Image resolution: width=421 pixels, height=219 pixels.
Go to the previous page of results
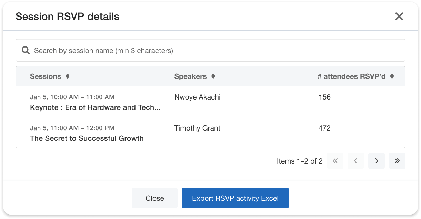pyautogui.click(x=356, y=161)
